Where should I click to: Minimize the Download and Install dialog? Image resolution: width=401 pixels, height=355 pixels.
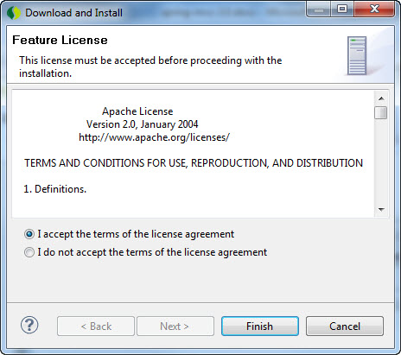pyautogui.click(x=318, y=10)
